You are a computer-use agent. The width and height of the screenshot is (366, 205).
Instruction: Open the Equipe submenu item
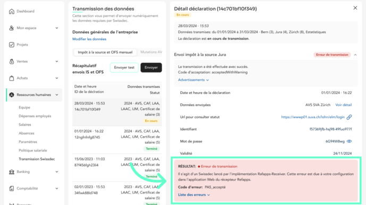click(x=24, y=108)
